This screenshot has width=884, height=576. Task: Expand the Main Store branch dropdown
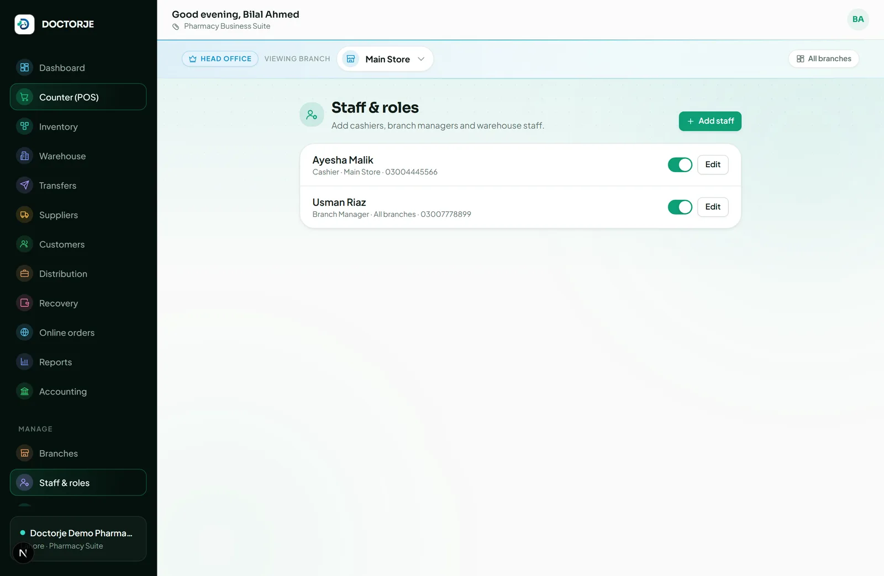pyautogui.click(x=385, y=59)
